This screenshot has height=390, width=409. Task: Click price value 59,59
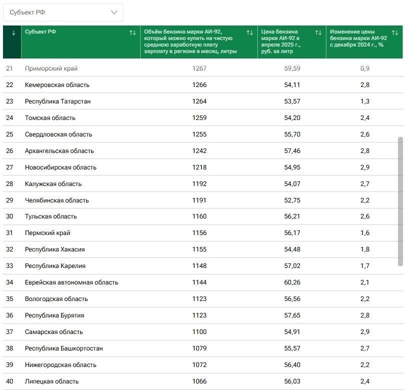tap(292, 68)
